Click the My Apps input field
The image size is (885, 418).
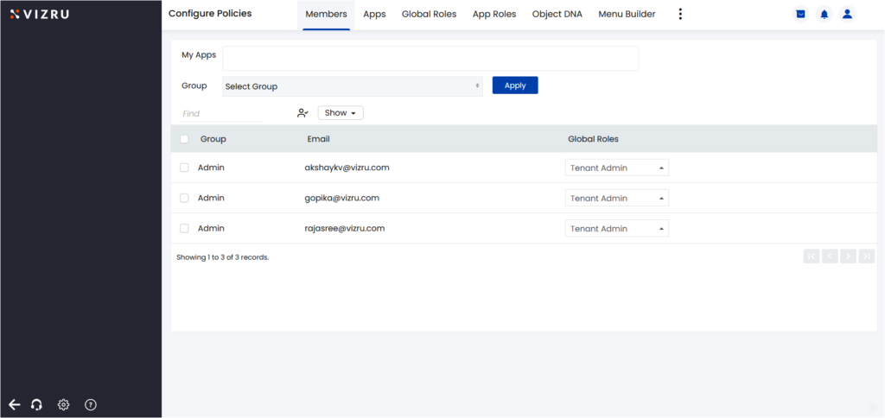point(430,58)
